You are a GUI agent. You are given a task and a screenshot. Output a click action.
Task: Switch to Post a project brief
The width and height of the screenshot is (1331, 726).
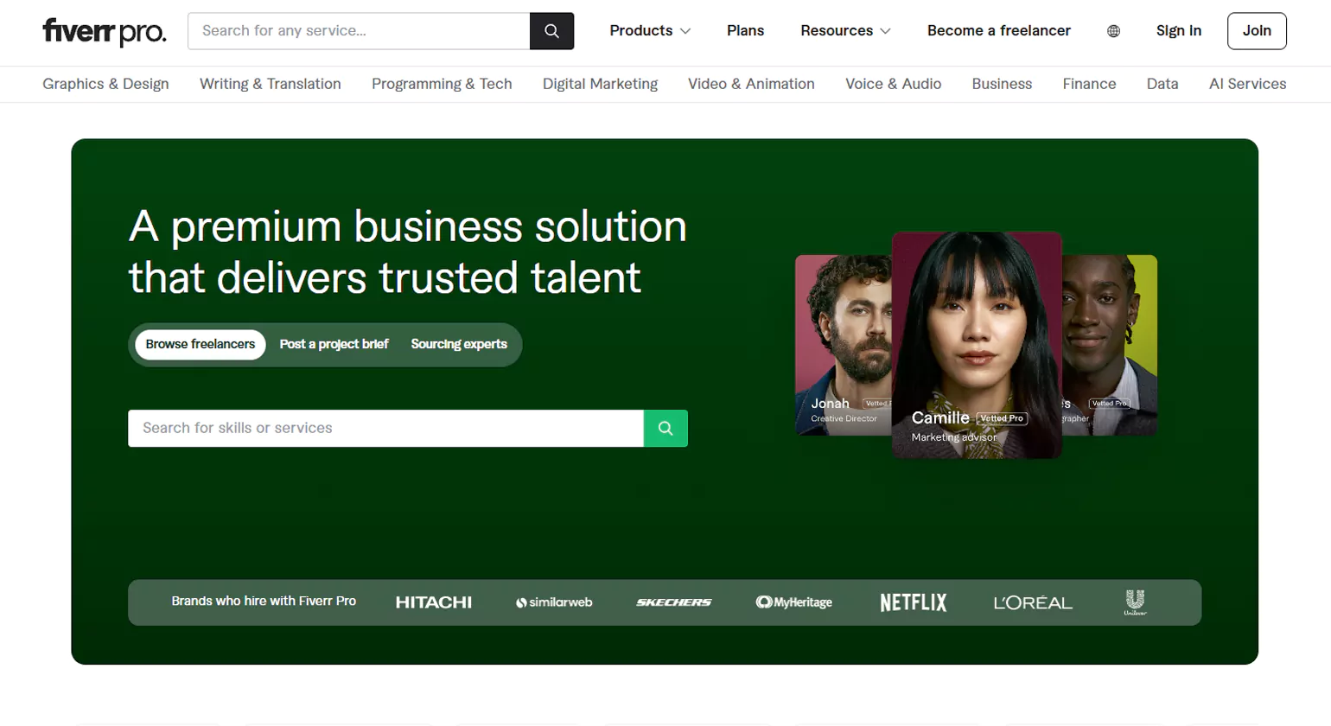(334, 344)
